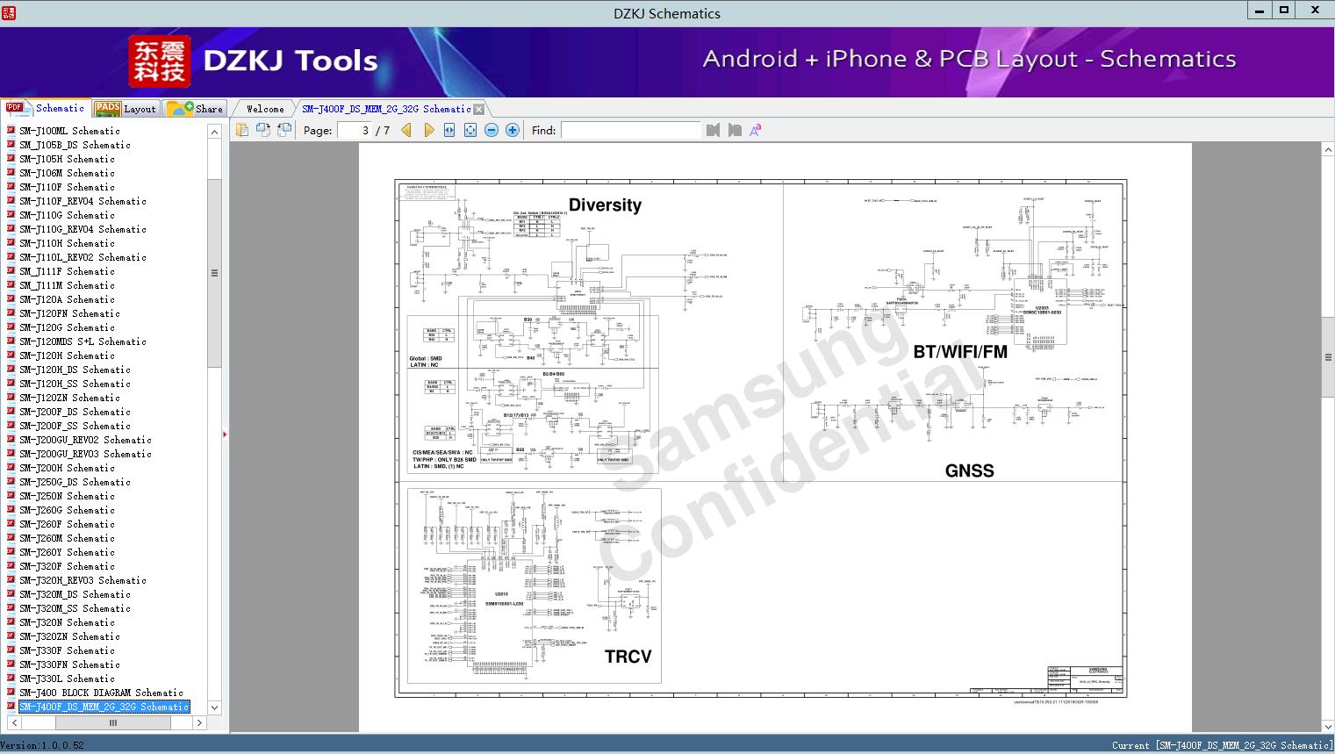This screenshot has width=1335, height=754.
Task: Open SM-J120FN Schematic
Action: pyautogui.click(x=69, y=313)
